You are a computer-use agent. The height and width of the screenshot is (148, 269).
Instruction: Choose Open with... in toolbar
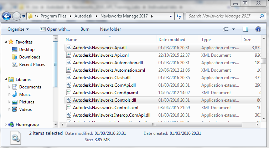click(x=55, y=29)
